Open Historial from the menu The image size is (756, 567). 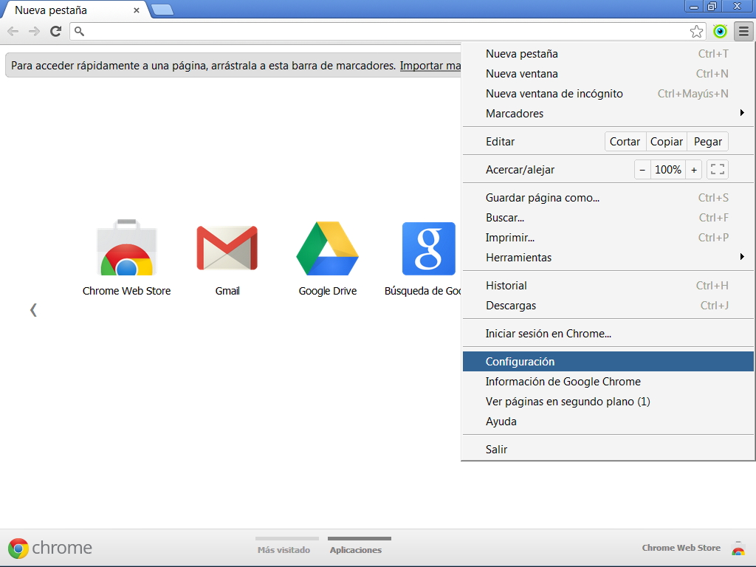pos(608,286)
